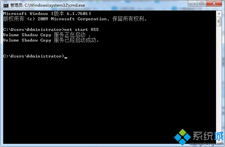This screenshot has width=225, height=147.
Task: Click the vertical scrollbar thumb
Action: 219,21
